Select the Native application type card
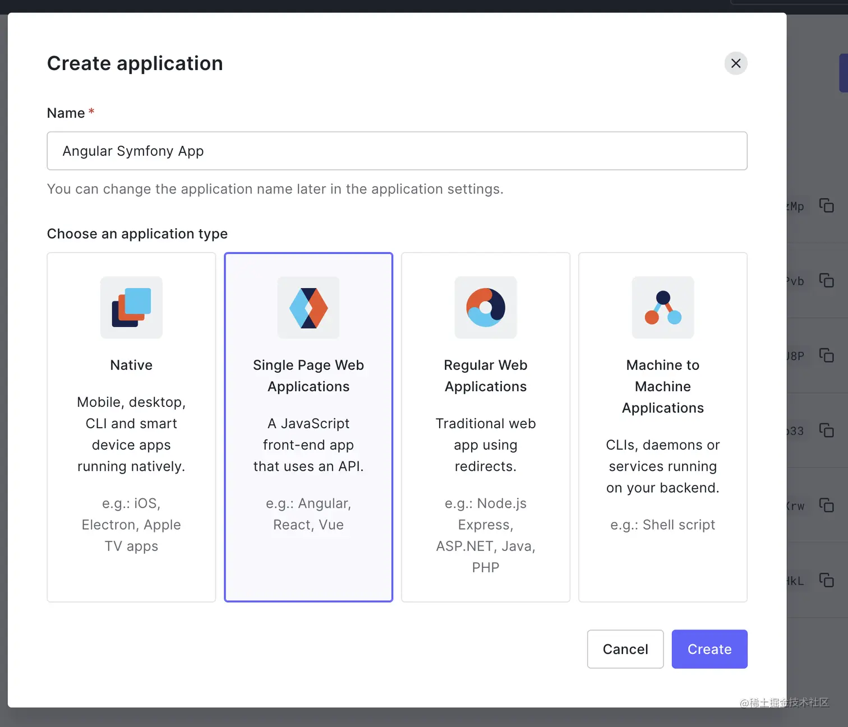The width and height of the screenshot is (848, 727). [131, 427]
